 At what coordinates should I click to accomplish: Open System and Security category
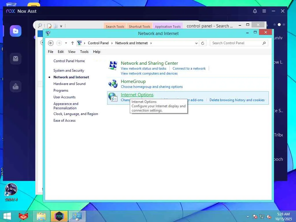69,71
